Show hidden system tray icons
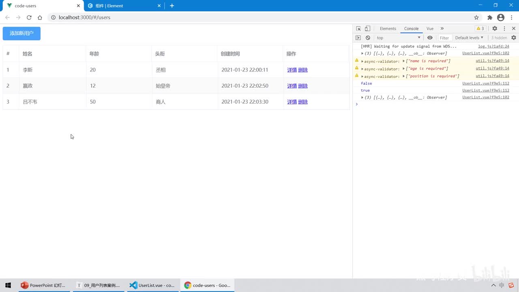Viewport: 519px width, 292px height. coord(493,285)
